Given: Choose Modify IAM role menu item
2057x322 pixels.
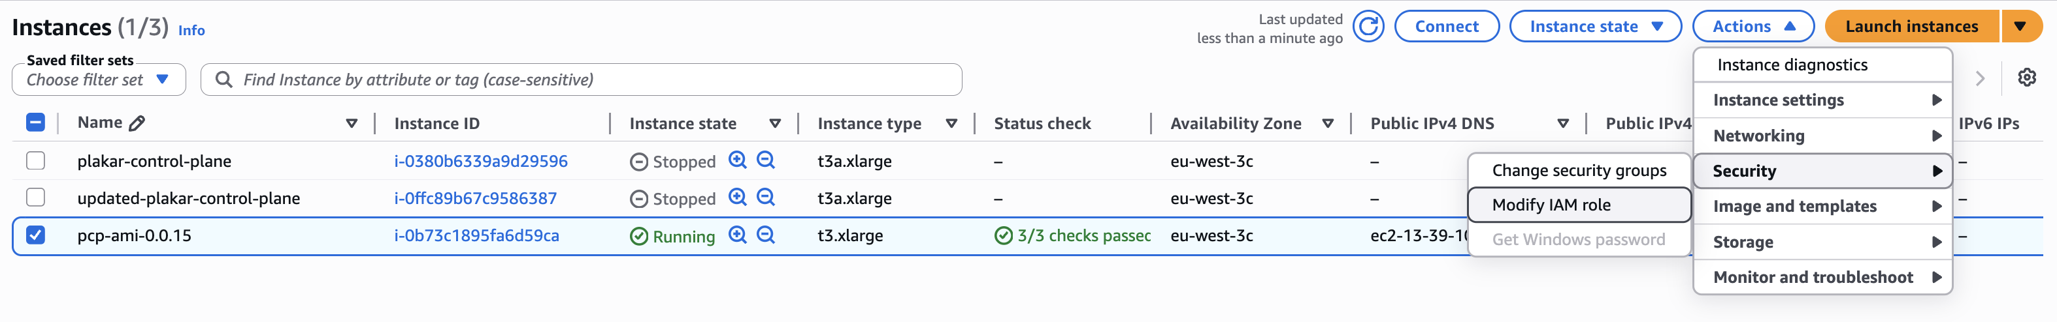Looking at the screenshot, I should [x=1579, y=205].
